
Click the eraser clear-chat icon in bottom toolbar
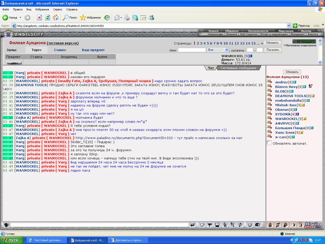[x=202, y=225]
